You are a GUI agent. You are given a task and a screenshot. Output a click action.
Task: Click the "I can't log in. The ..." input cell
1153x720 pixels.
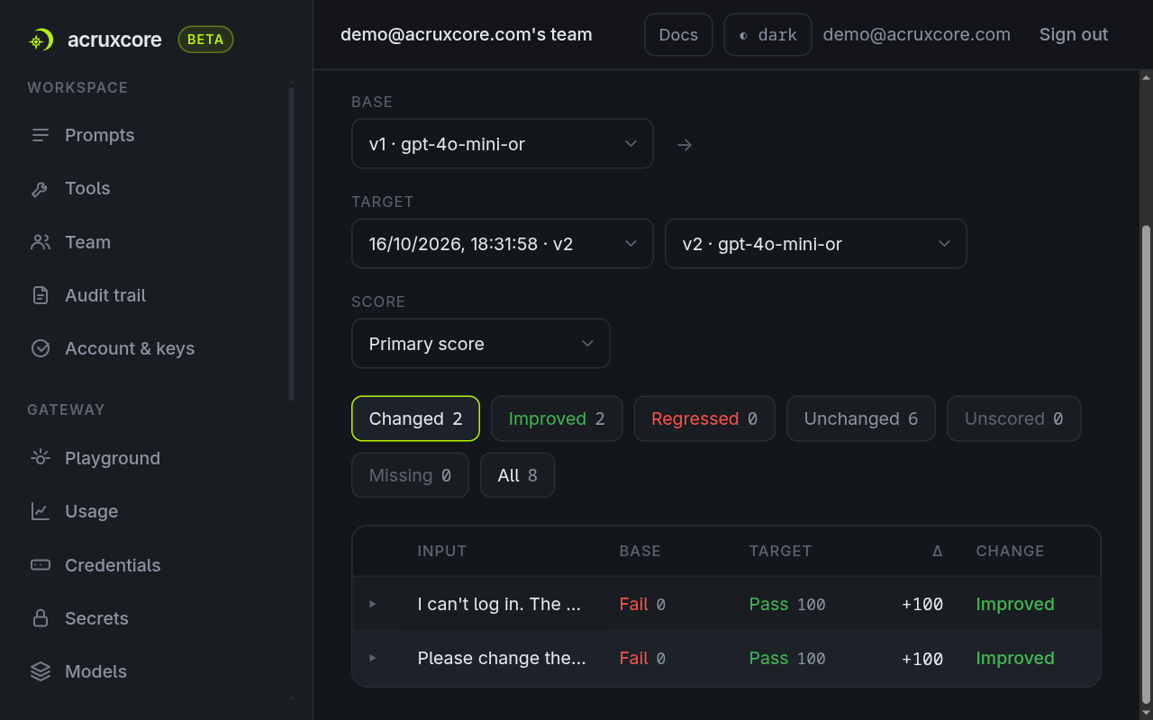tap(499, 604)
